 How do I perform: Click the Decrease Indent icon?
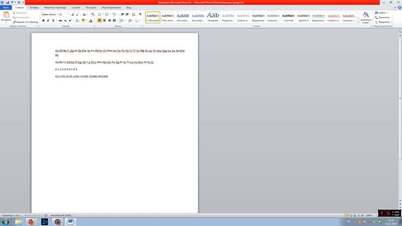coord(122,14)
